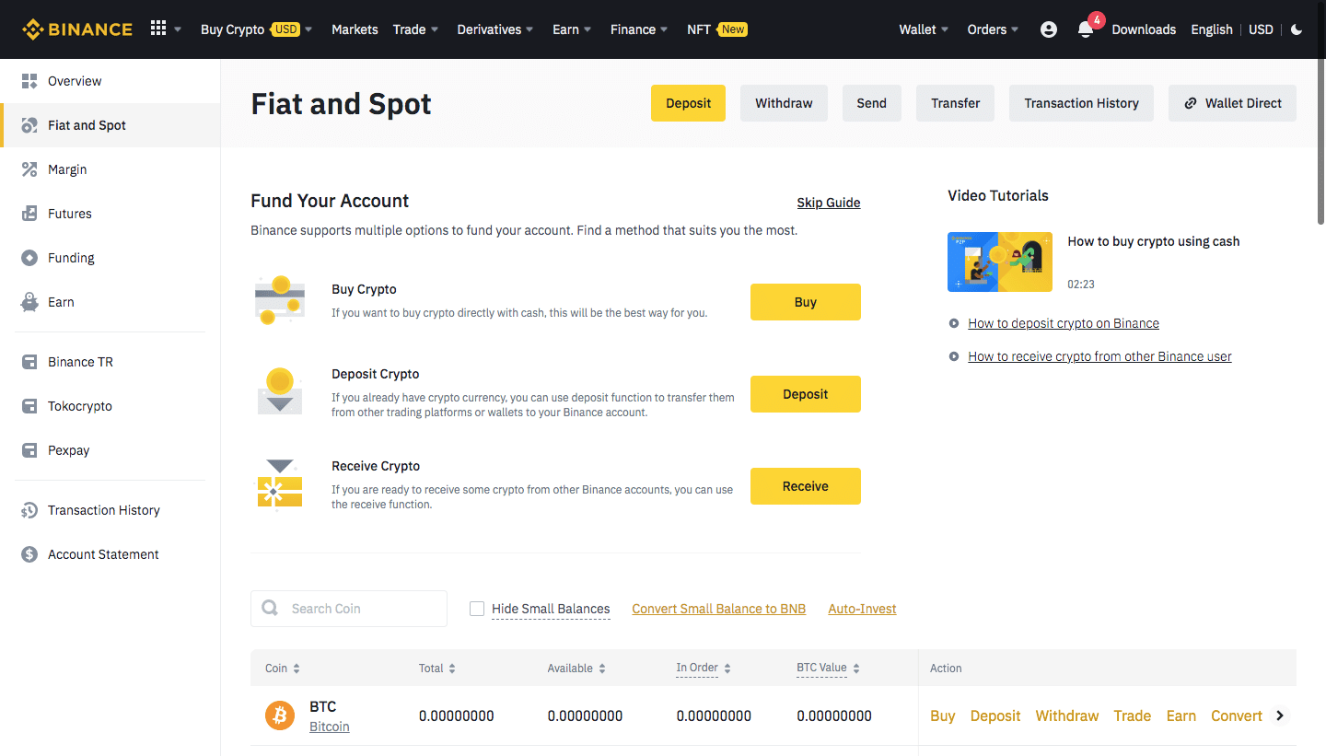The width and height of the screenshot is (1326, 756).
Task: Click the Tokocrypto sidebar icon
Action: (29, 406)
